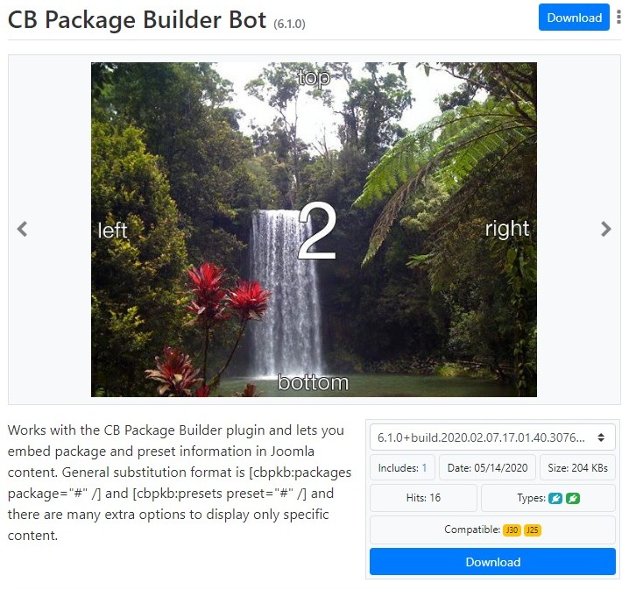
Task: Click the J25 compatibility badge
Action: 533,530
